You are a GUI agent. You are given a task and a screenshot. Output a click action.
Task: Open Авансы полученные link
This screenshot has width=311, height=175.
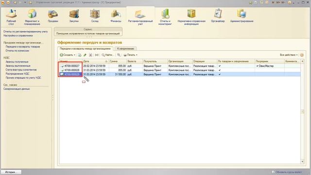coord(17,62)
